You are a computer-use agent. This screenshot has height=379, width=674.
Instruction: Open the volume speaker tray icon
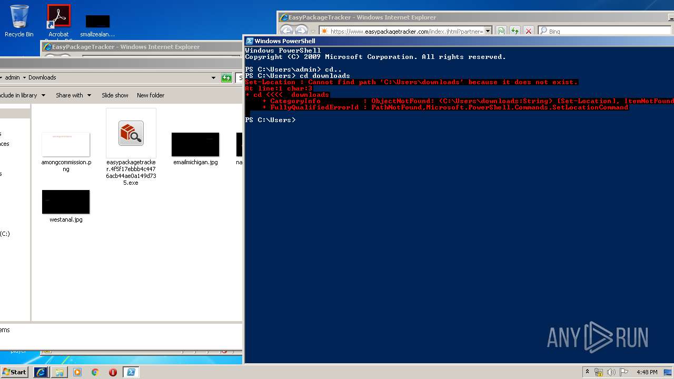tap(612, 372)
